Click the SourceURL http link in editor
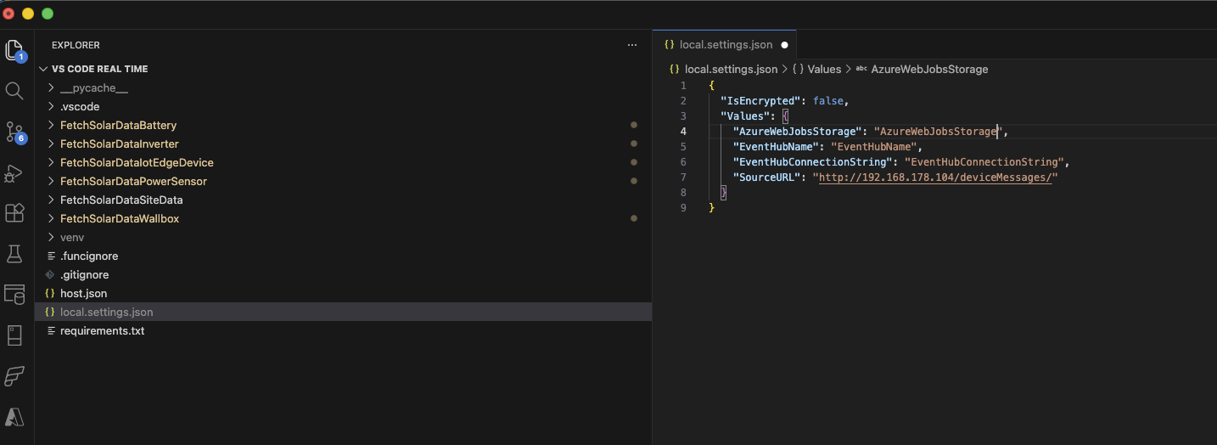This screenshot has width=1217, height=445. (x=935, y=177)
